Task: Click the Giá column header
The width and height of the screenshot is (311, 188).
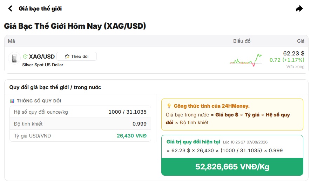Action: coord(301,41)
